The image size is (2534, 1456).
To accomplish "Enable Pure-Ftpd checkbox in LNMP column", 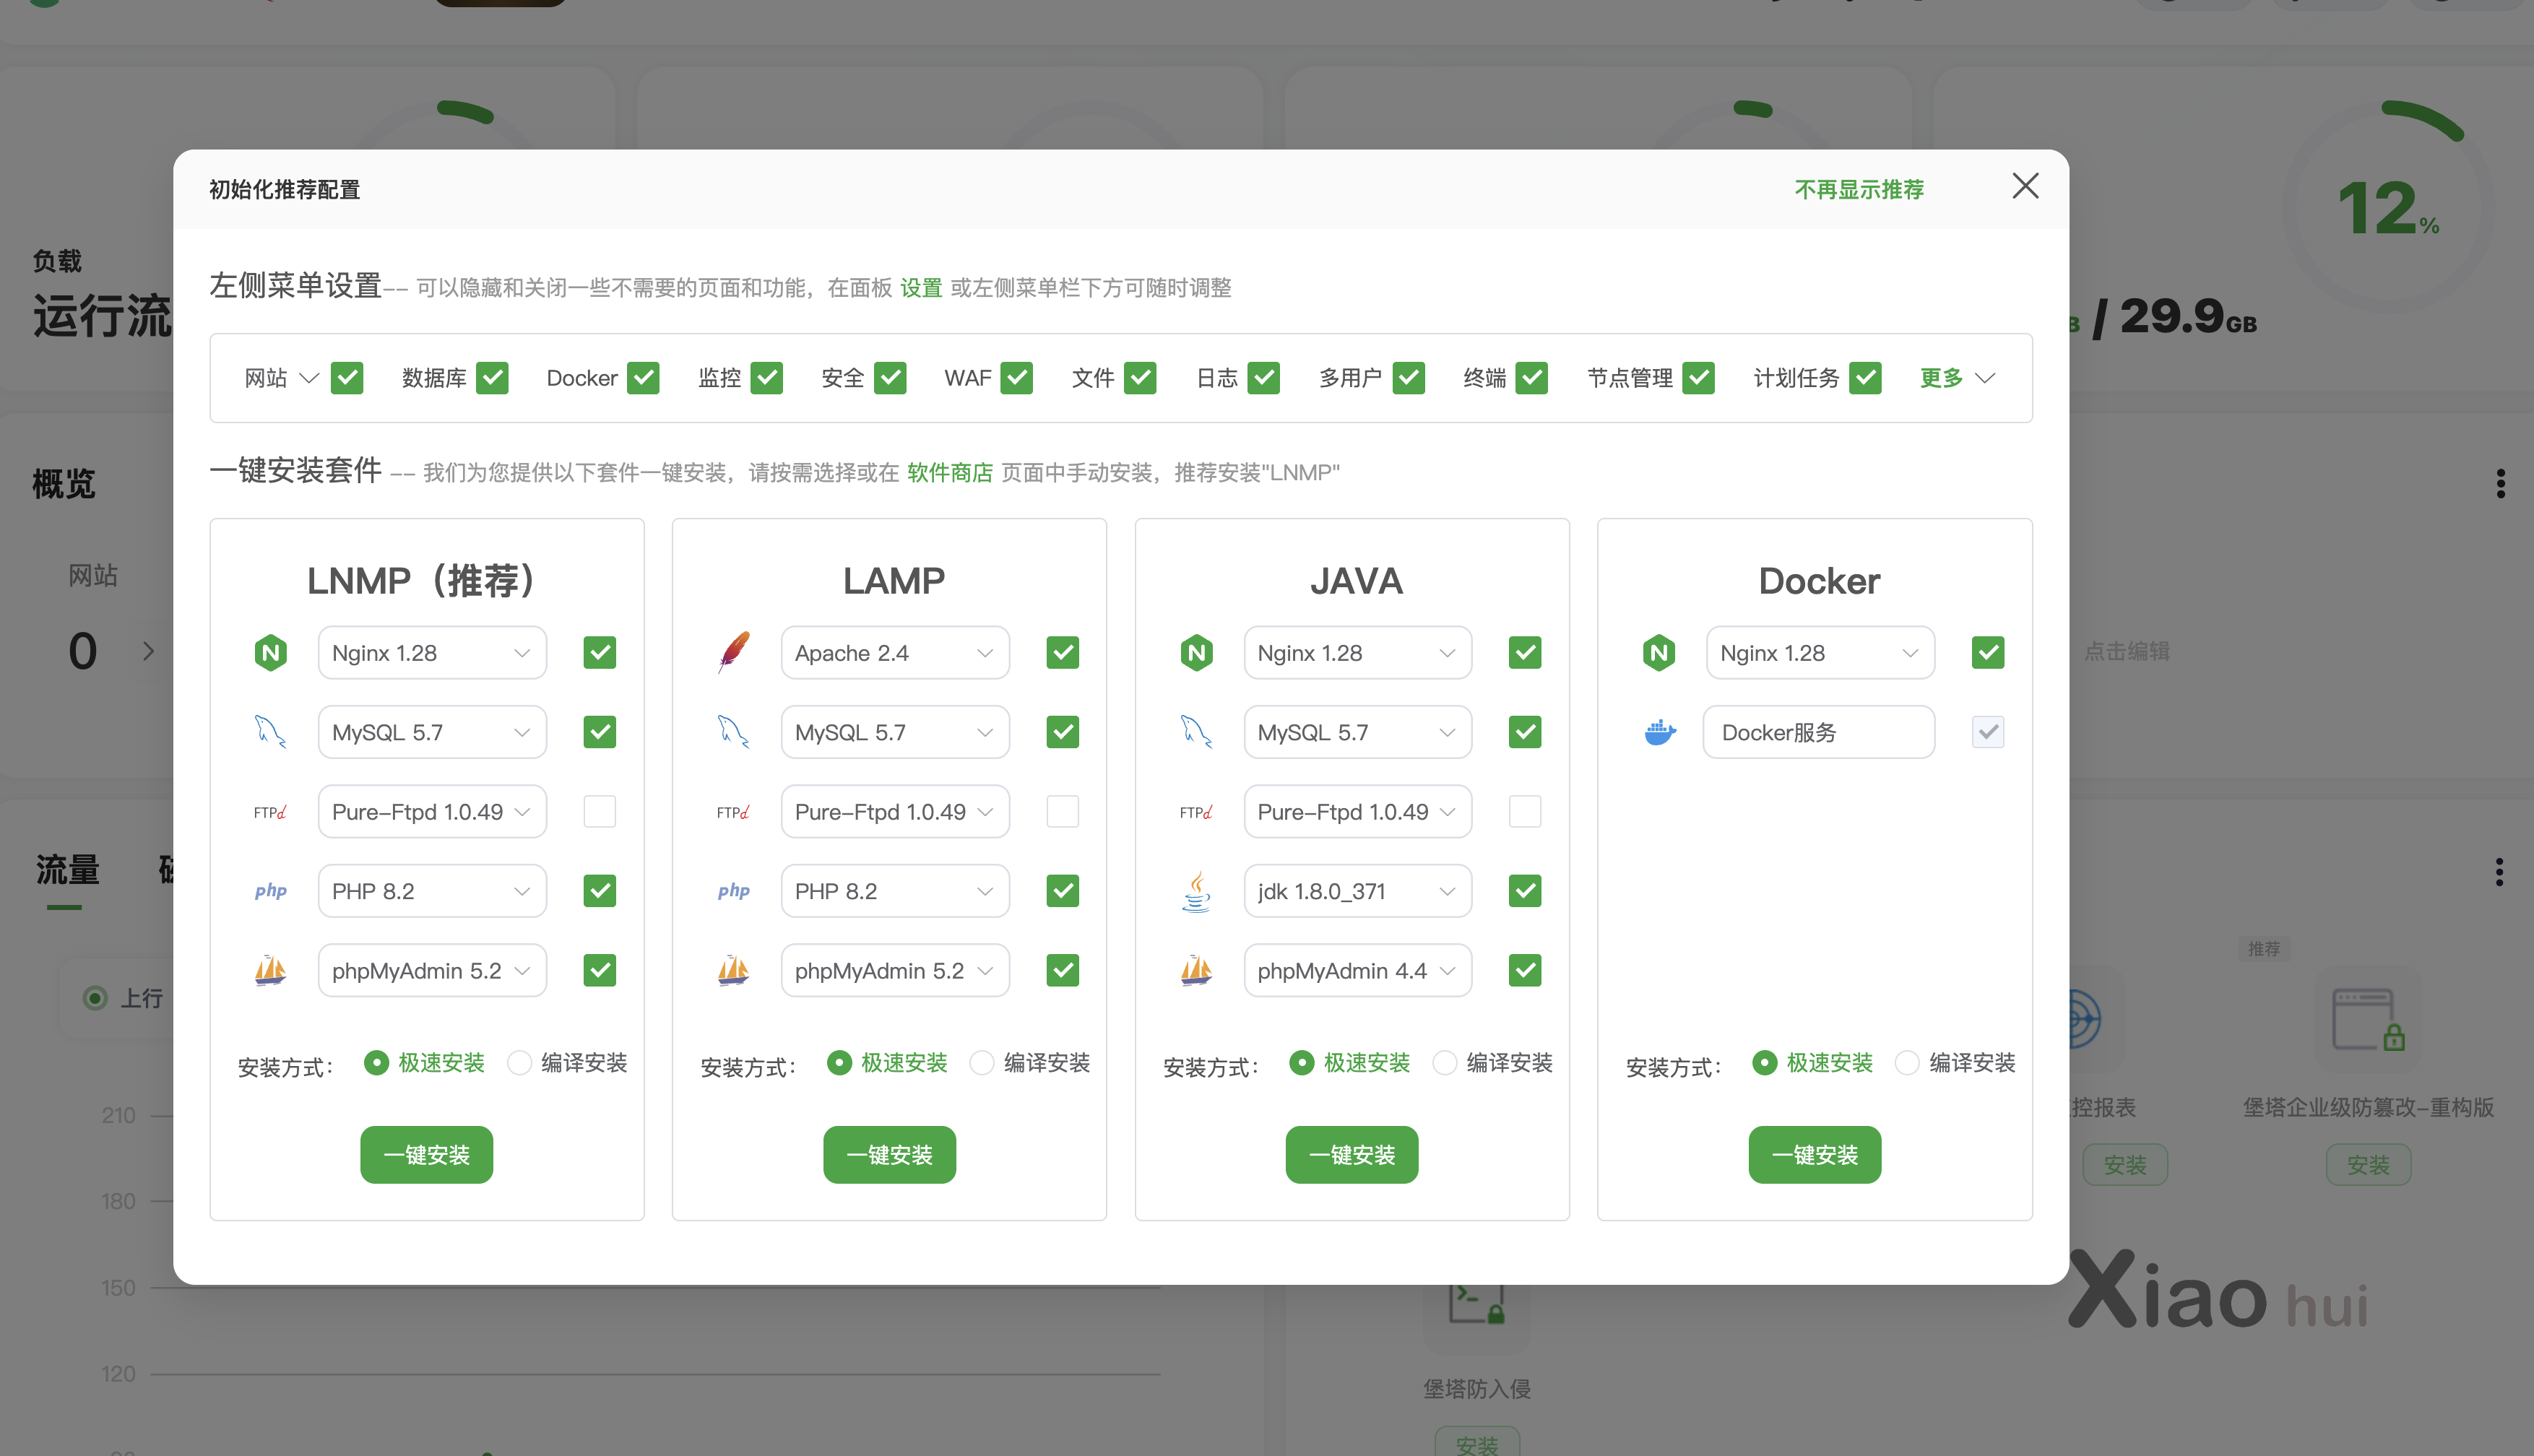I will 600,812.
